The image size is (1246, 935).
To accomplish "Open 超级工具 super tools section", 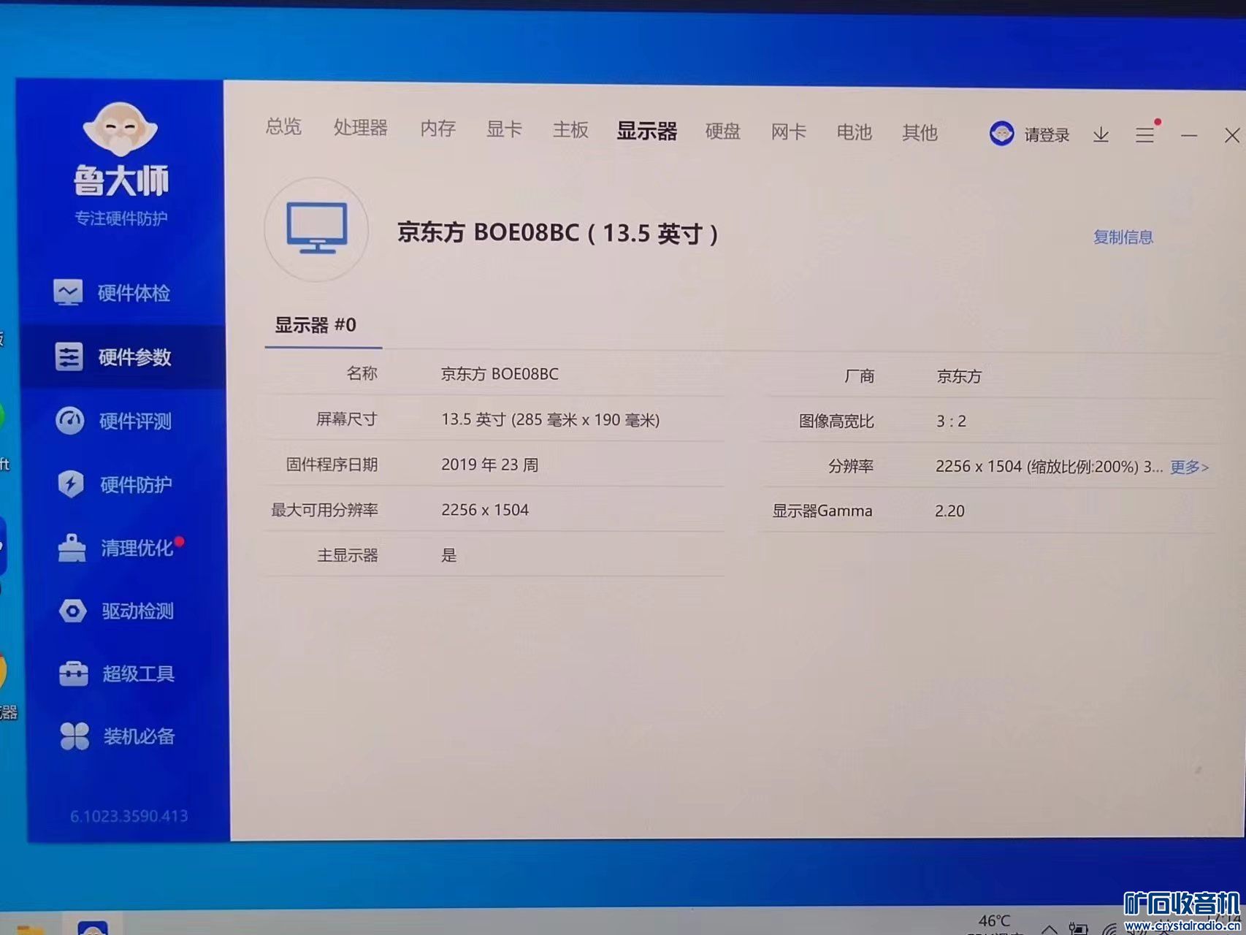I will coord(117,673).
